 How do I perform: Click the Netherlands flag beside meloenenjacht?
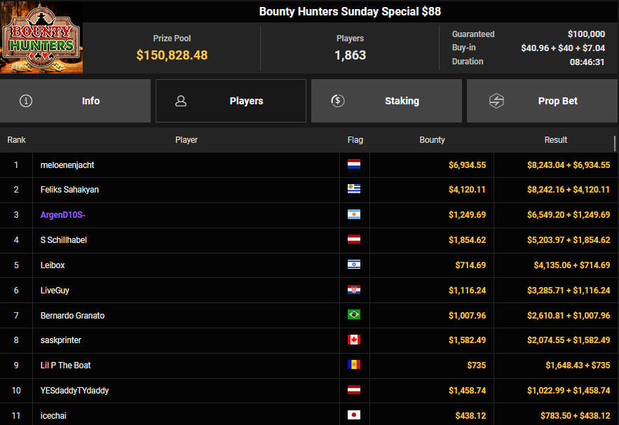click(x=354, y=165)
